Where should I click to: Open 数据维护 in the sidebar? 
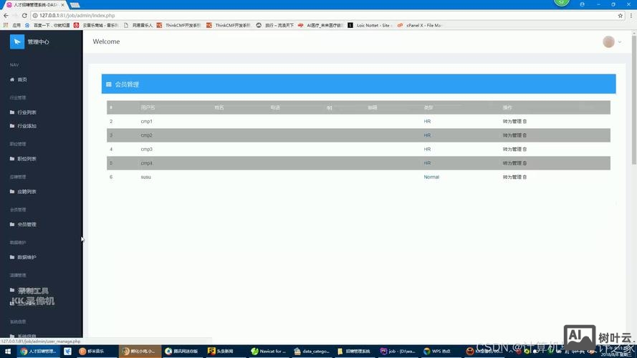[x=27, y=257]
